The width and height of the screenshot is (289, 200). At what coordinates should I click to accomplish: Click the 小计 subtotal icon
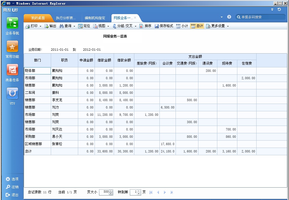(178, 26)
